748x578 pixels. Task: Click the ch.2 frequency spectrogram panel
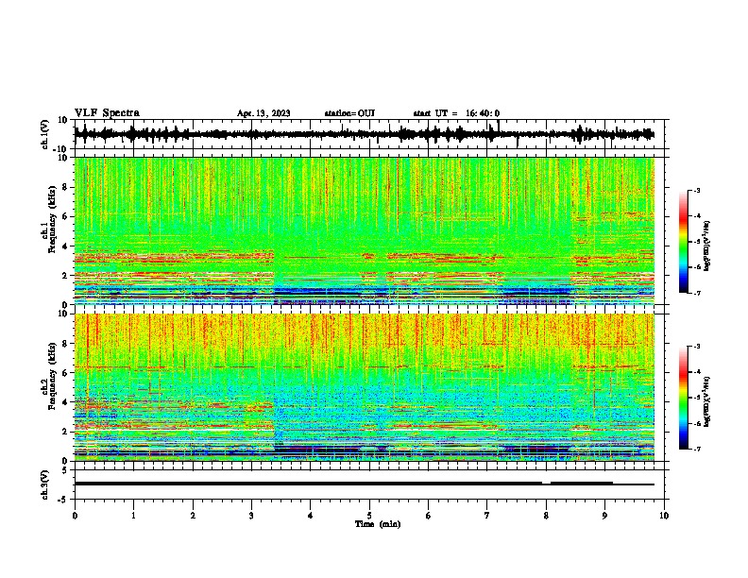[x=365, y=387]
